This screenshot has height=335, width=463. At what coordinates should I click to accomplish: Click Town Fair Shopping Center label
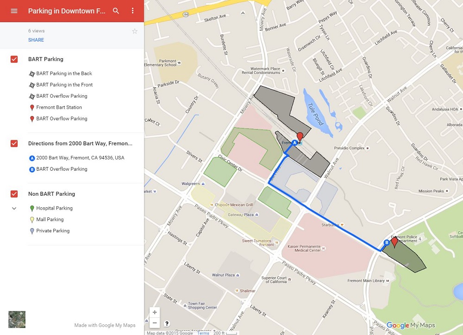(203, 305)
